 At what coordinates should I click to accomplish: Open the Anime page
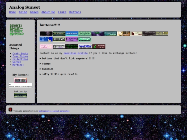point(23,12)
